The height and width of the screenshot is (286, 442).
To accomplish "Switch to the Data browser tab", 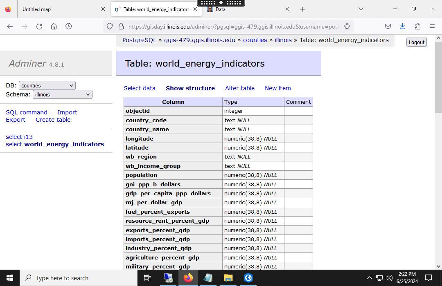I will (246, 9).
